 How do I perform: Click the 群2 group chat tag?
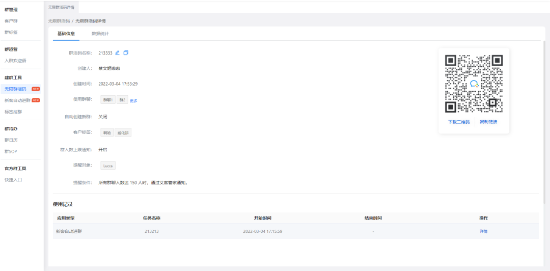(x=122, y=100)
